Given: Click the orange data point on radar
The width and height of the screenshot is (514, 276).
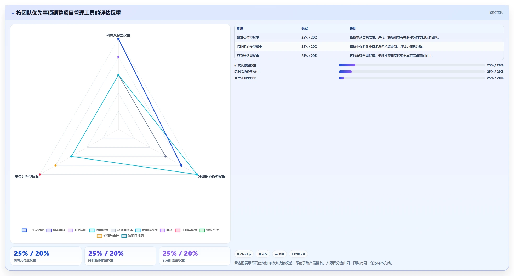Looking at the screenshot, I should click(55, 165).
